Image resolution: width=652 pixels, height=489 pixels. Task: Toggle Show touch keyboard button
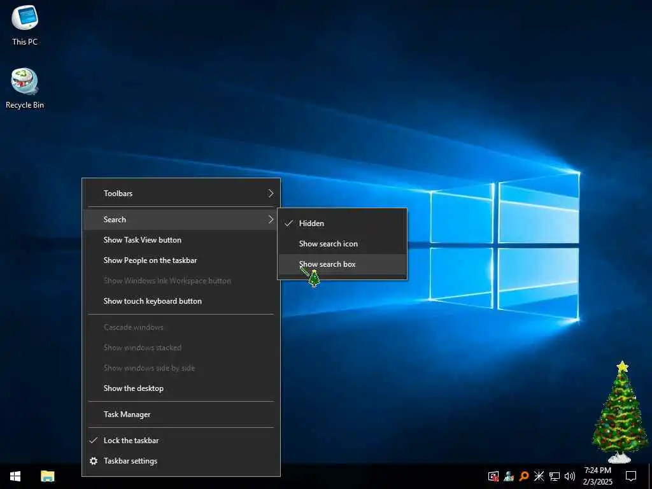click(x=181, y=301)
